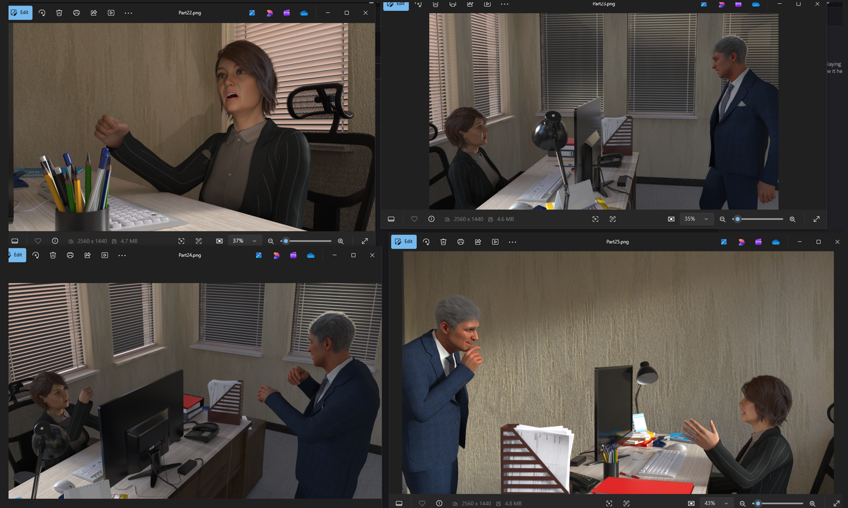Click Edit in the Part25.png window
This screenshot has height=508, width=848.
[403, 242]
